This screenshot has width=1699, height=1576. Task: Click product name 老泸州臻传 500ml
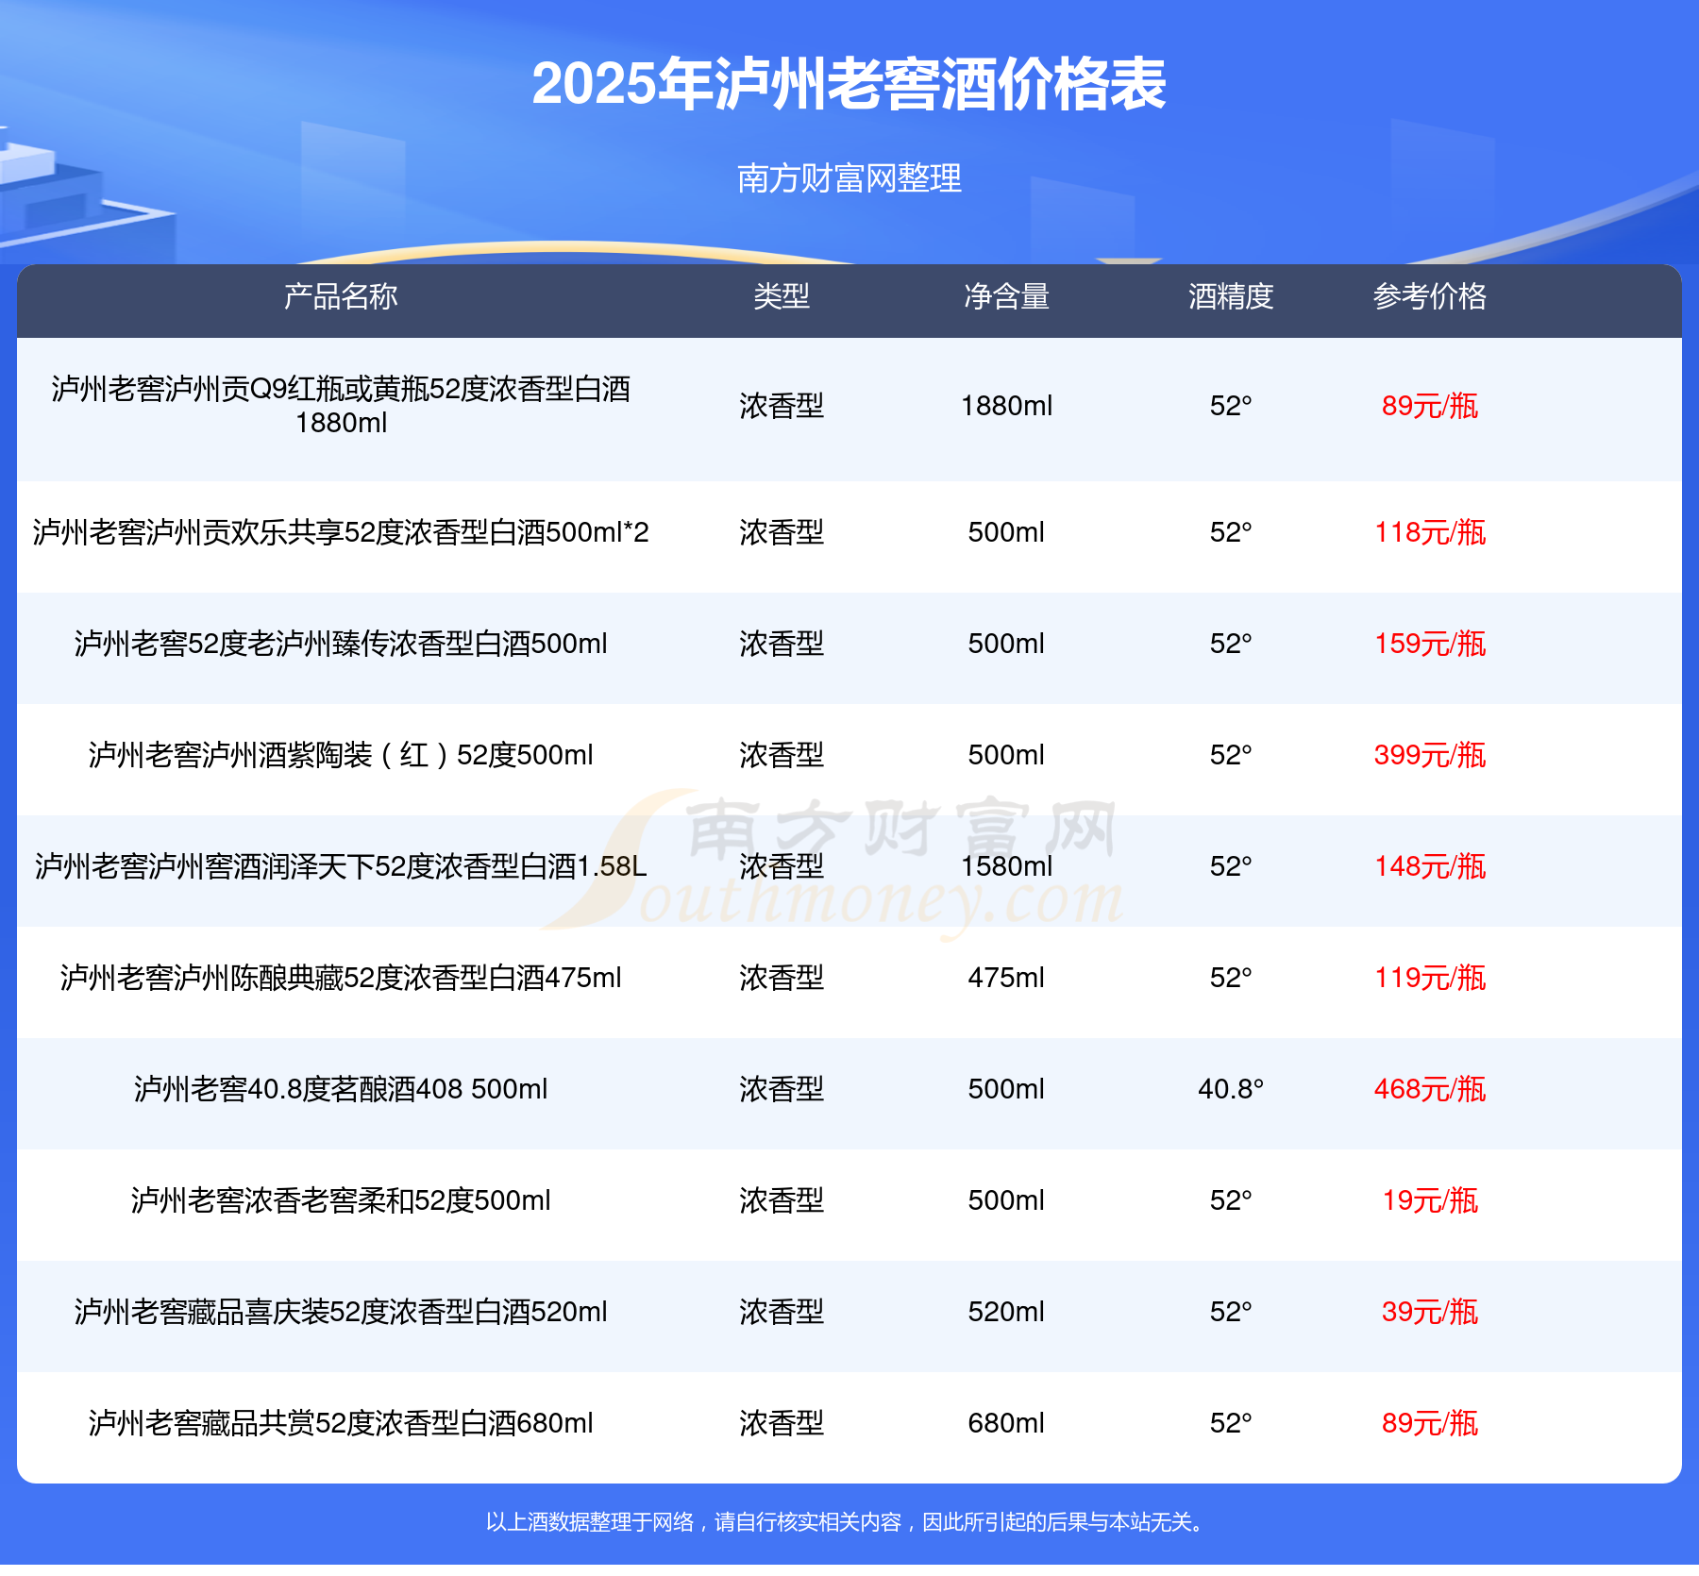(341, 644)
